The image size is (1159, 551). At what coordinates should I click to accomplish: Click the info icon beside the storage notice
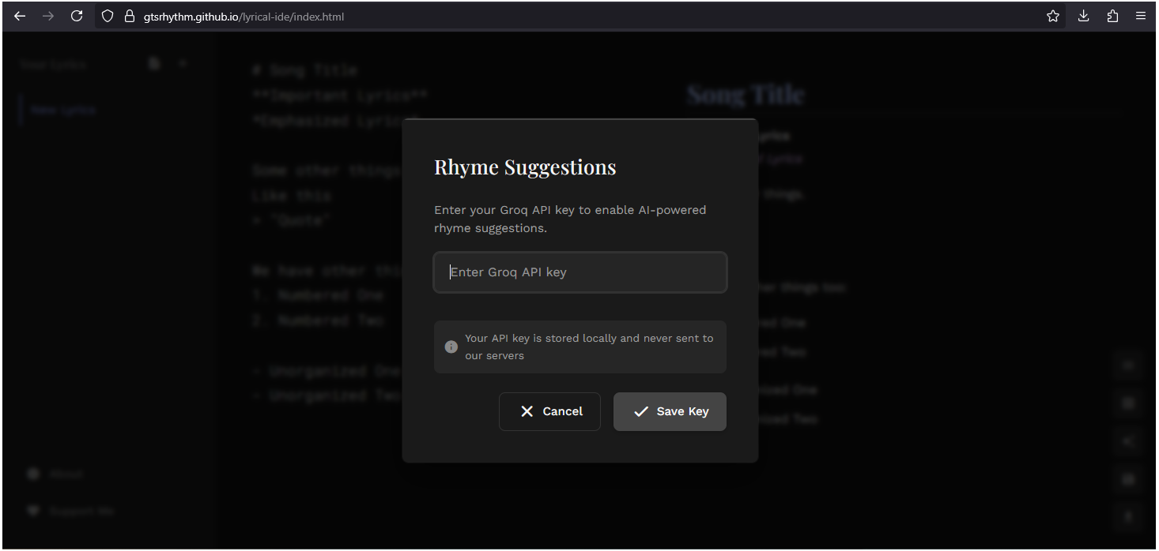pos(451,347)
